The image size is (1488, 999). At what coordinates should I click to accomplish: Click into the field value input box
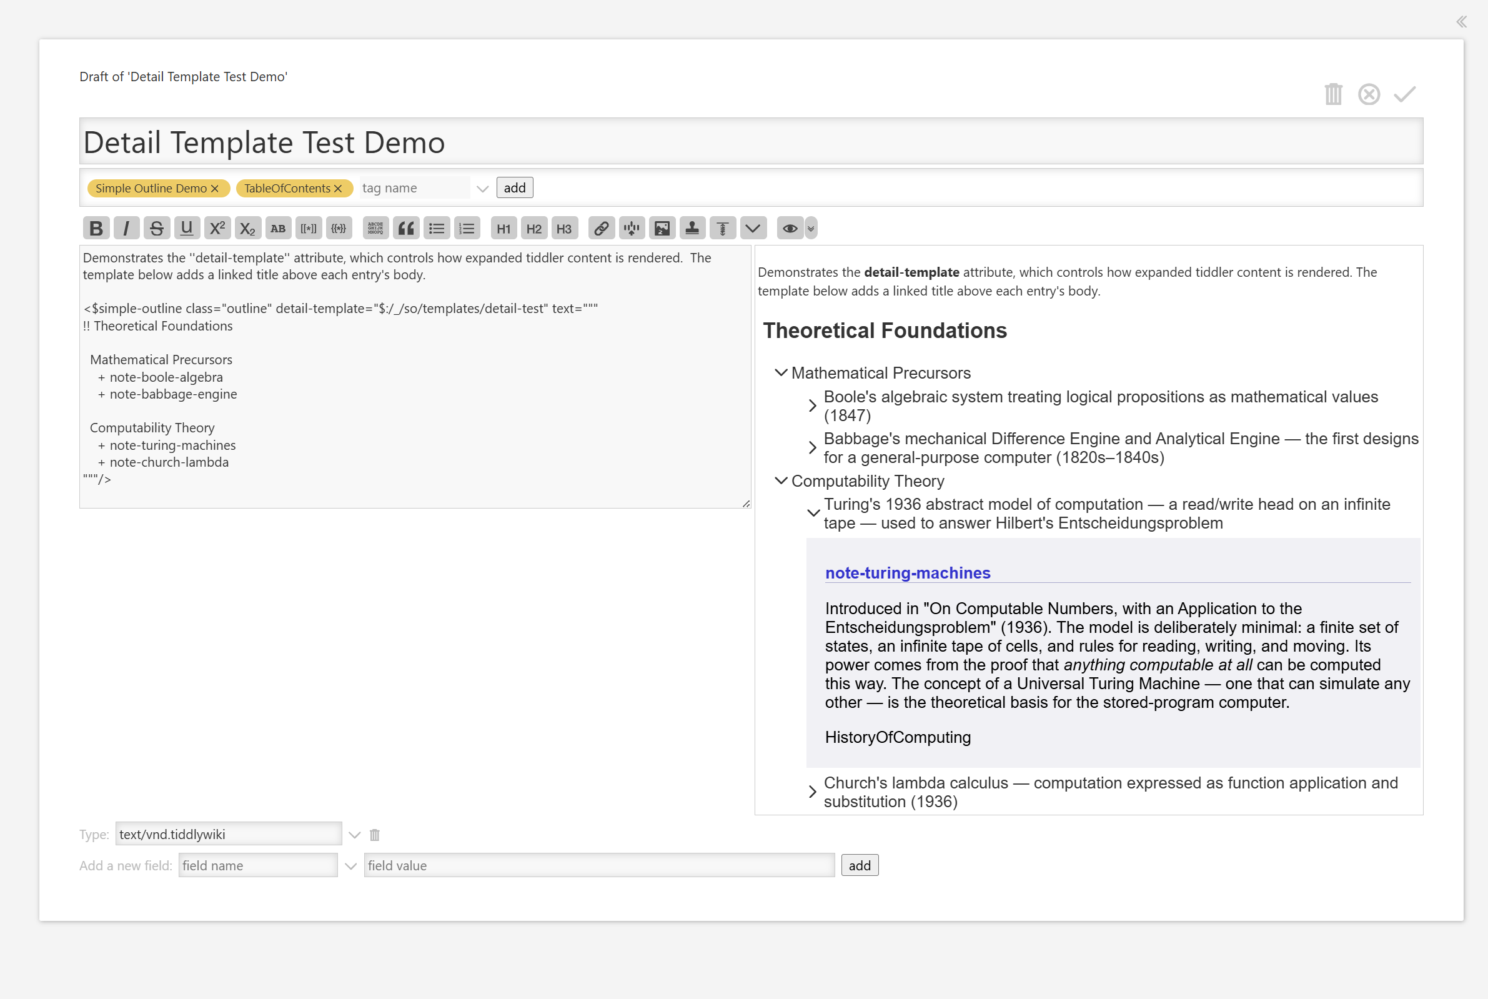(599, 865)
